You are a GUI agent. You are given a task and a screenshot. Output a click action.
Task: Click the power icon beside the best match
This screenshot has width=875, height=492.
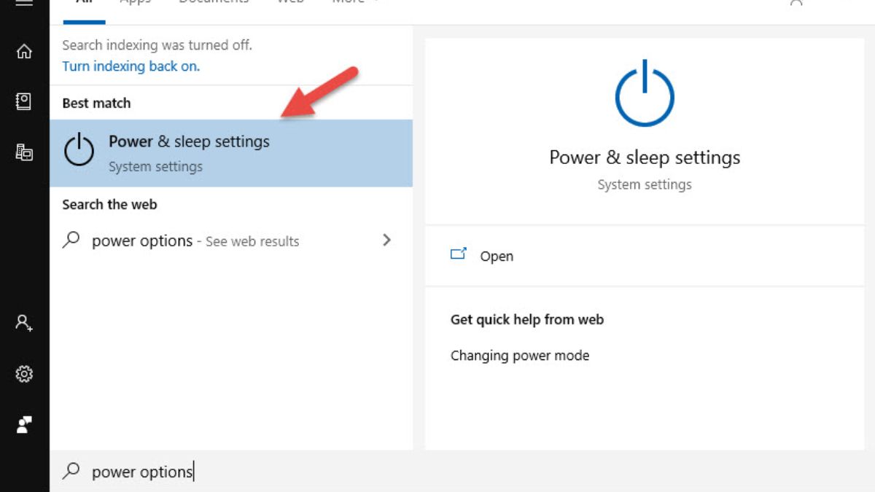tap(79, 152)
